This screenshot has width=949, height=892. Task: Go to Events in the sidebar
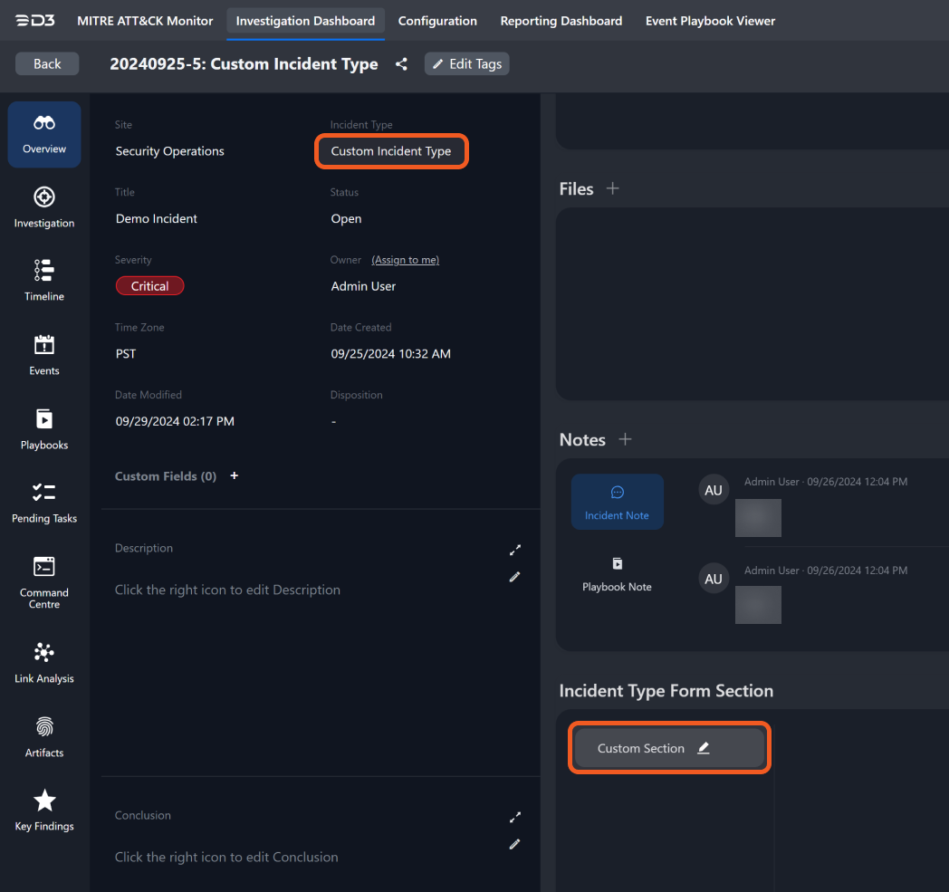click(x=44, y=355)
